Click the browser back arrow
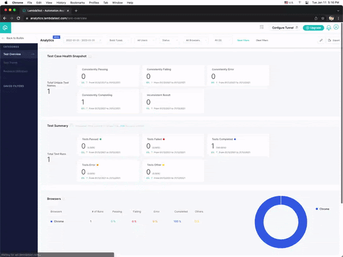Screen dimensions: 343x257 coord(5,18)
